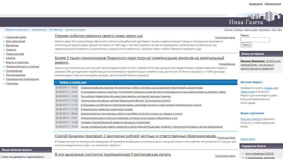Open the порно агент link
This screenshot has height=159, width=283.
248,139
